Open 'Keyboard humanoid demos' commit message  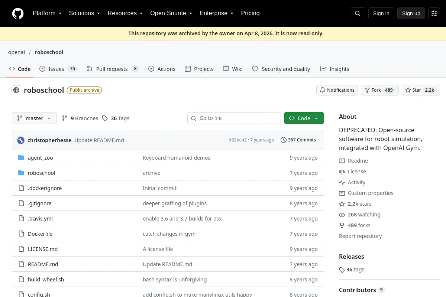177,158
